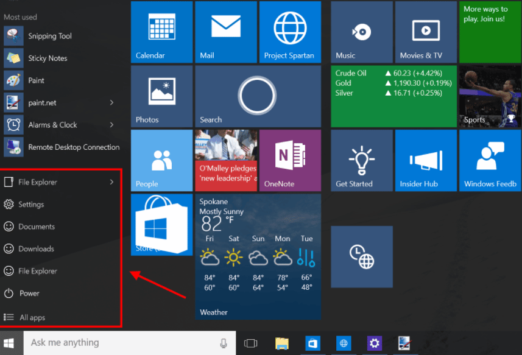
Task: Start Remote Desktop Connection
Action: point(62,147)
